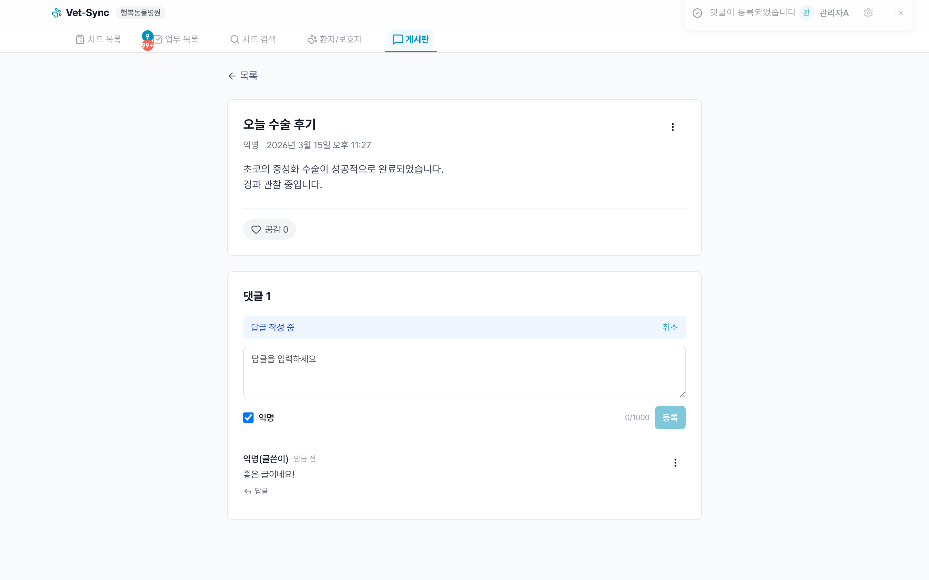Cancel reply mode via 취소
This screenshot has height=580, width=929.
pyautogui.click(x=670, y=327)
